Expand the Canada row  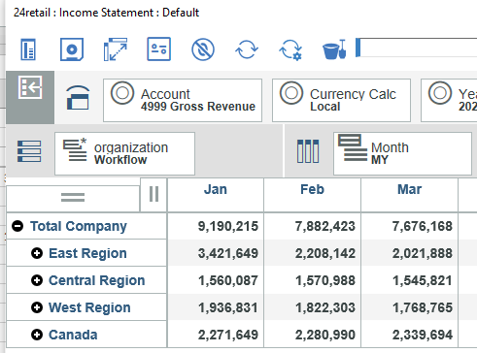tap(37, 335)
